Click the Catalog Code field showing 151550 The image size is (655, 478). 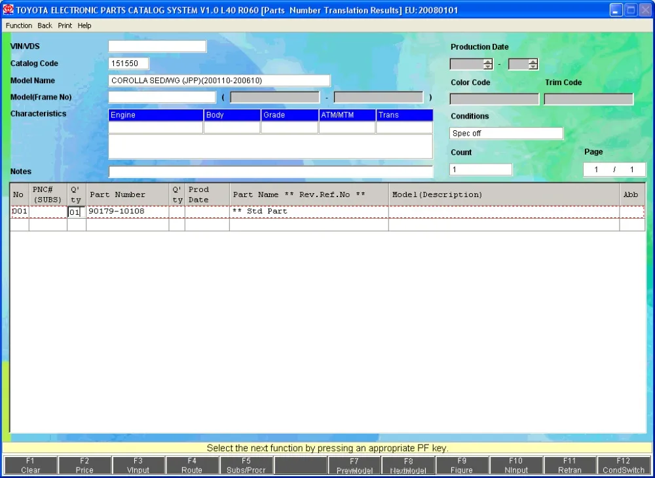tap(129, 64)
